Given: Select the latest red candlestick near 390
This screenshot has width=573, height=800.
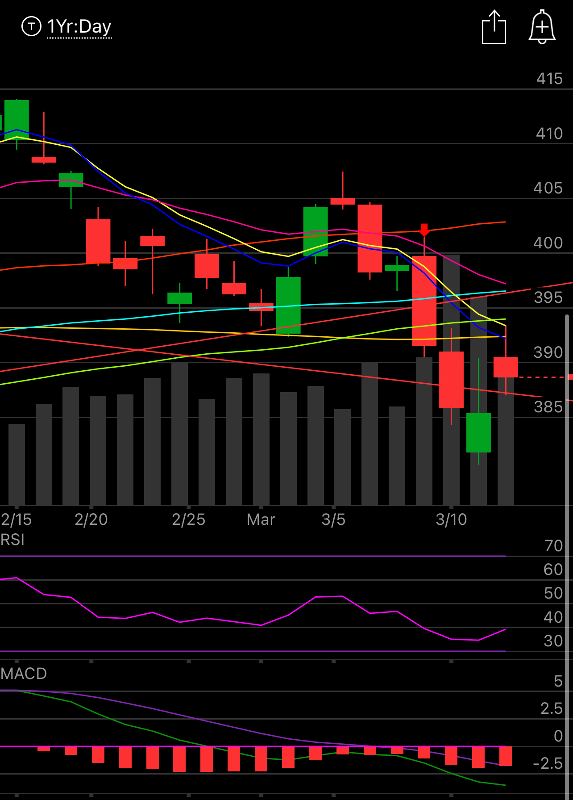Looking at the screenshot, I should (506, 367).
